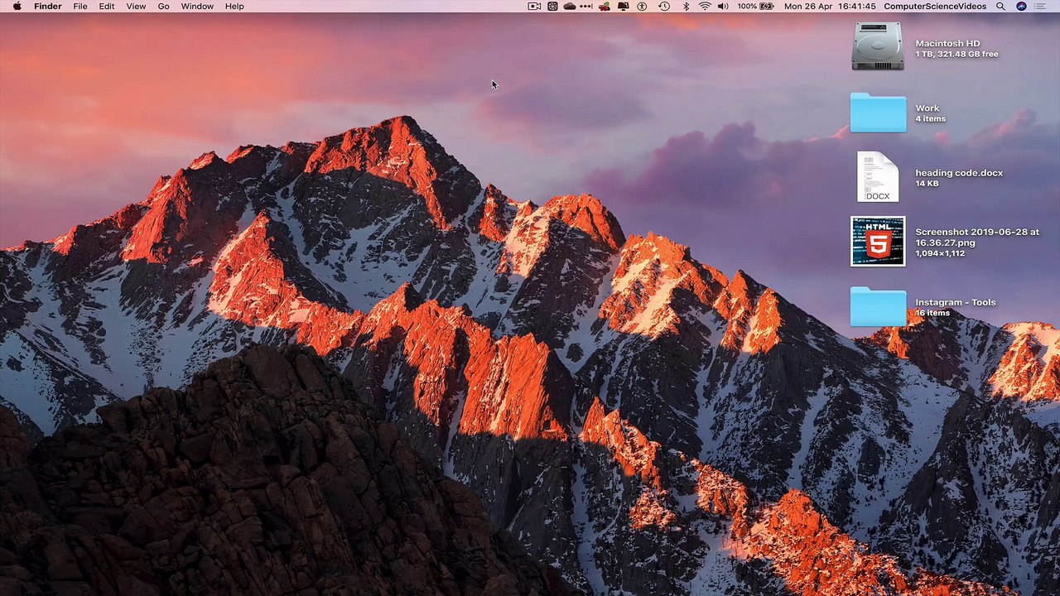Select the Macintosh HD drive icon
1060x596 pixels.
[878, 46]
